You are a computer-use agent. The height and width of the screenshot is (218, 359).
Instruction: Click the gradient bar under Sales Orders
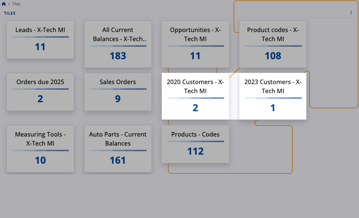(118, 89)
